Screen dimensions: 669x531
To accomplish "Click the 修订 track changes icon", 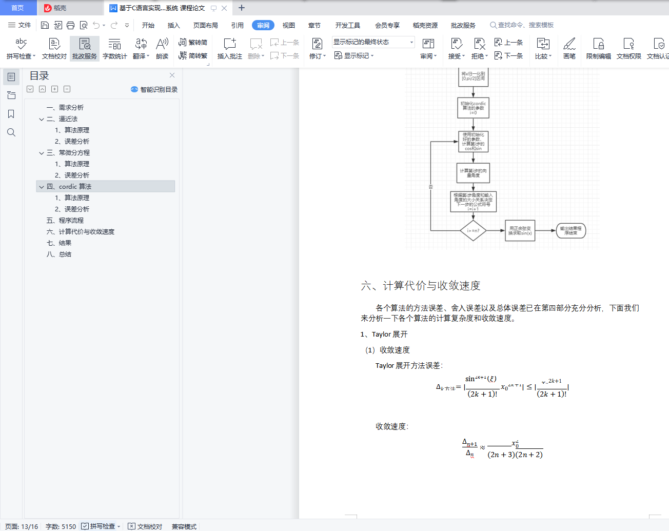I will (x=317, y=44).
